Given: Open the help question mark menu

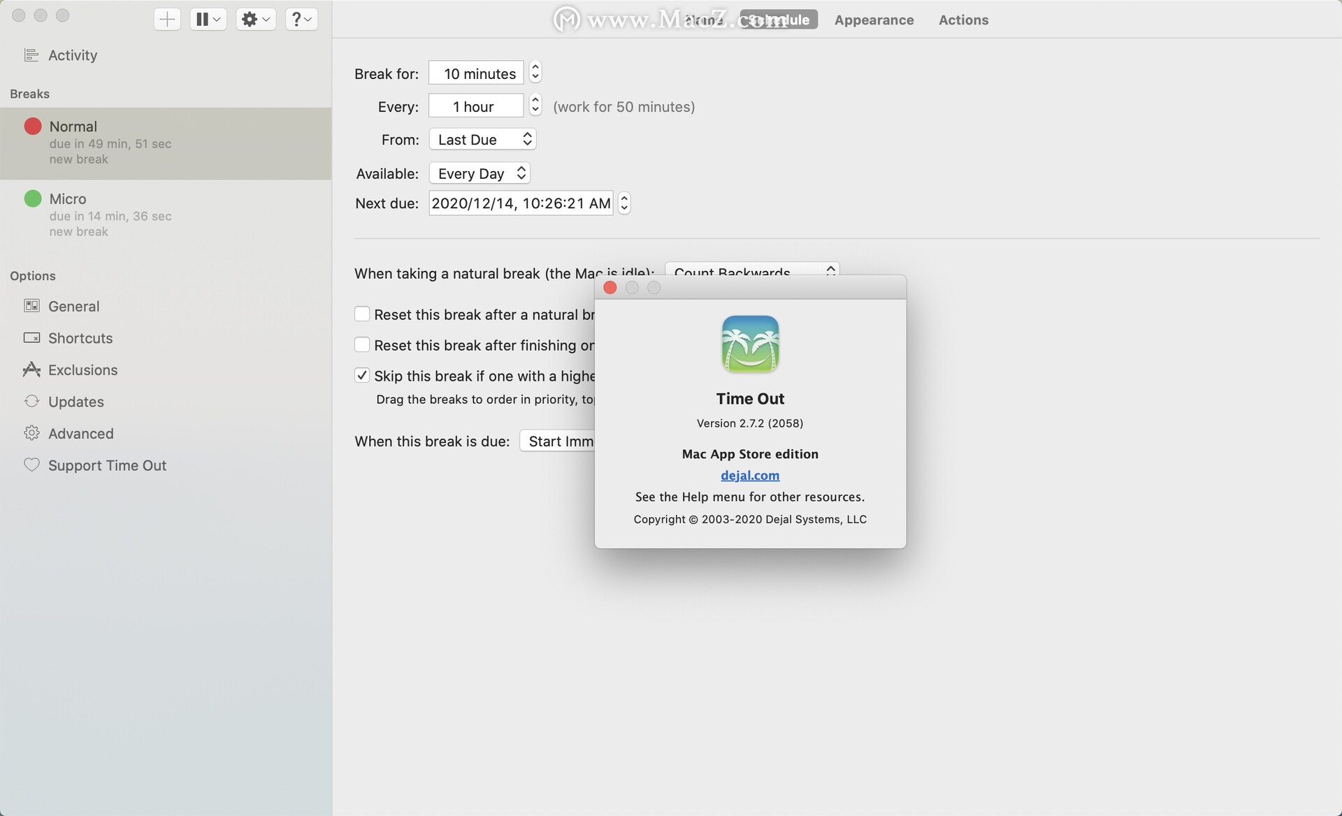Looking at the screenshot, I should click(x=301, y=19).
